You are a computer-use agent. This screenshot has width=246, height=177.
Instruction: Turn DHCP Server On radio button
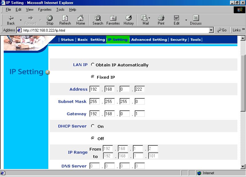click(93, 126)
